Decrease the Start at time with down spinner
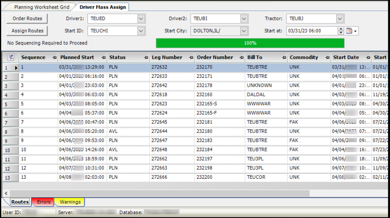Image resolution: width=390 pixels, height=218 pixels. point(341,33)
